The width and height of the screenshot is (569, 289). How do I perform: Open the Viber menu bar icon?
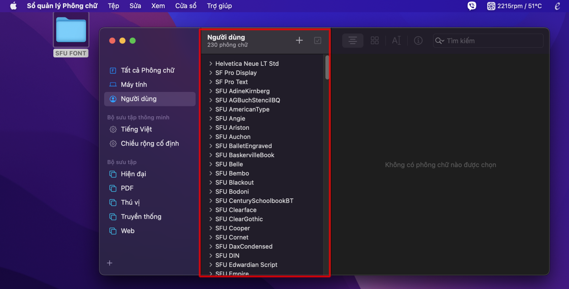pyautogui.click(x=472, y=6)
